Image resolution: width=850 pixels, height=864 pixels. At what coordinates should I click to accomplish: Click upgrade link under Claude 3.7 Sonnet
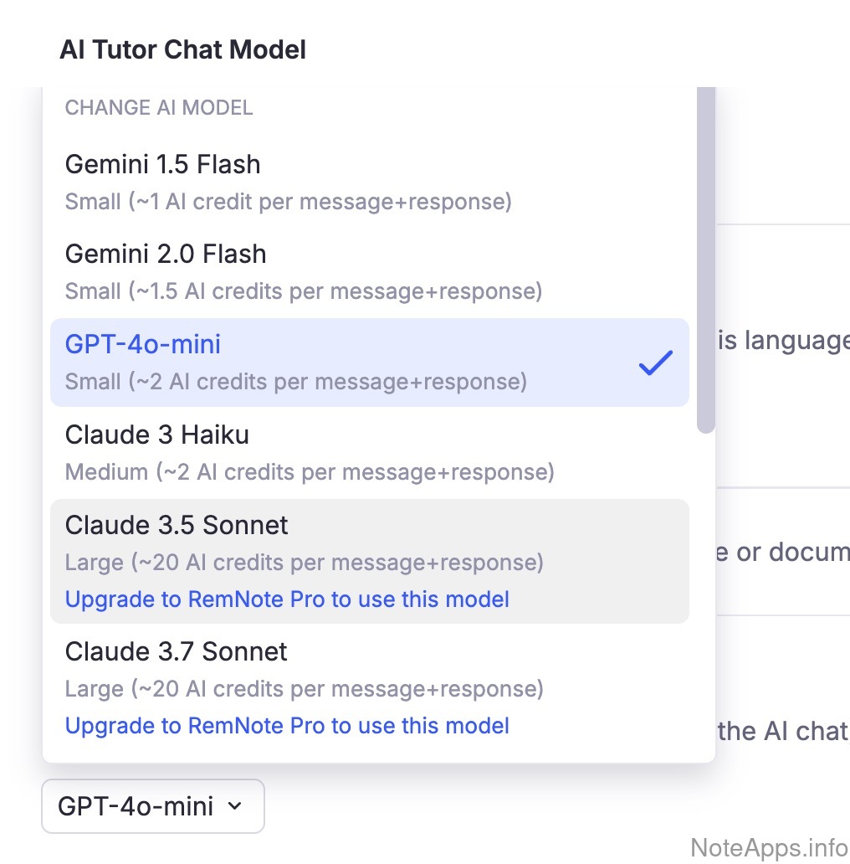coord(287,726)
